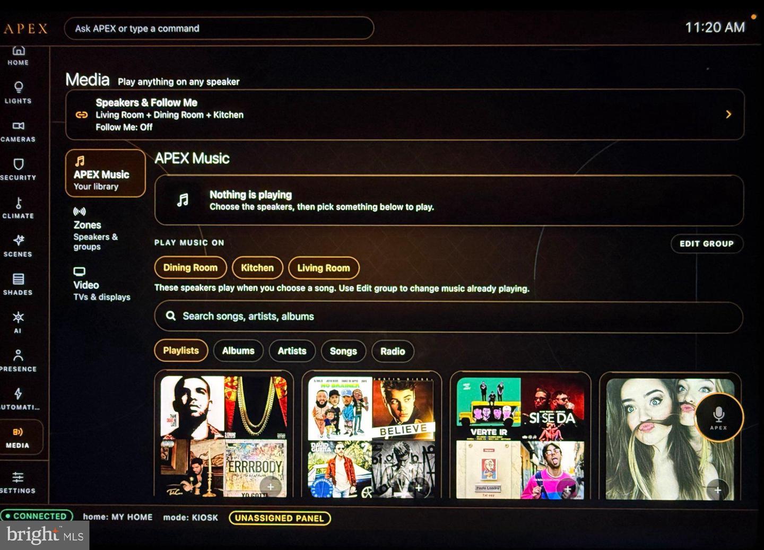
Task: Add the Verte Ir playlist with plus icon
Action: click(567, 488)
